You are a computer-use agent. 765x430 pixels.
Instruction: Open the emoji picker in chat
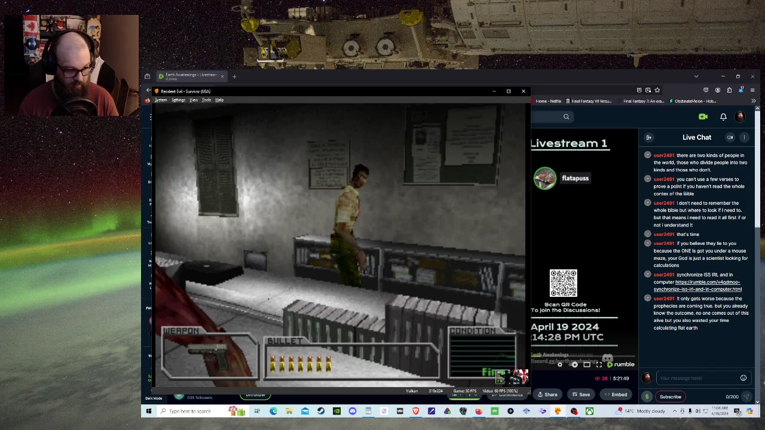(743, 378)
